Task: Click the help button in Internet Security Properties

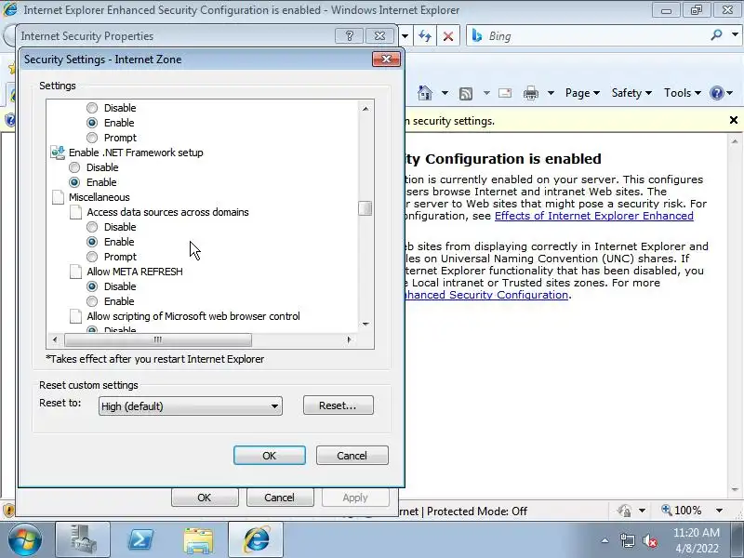Action: 350,35
